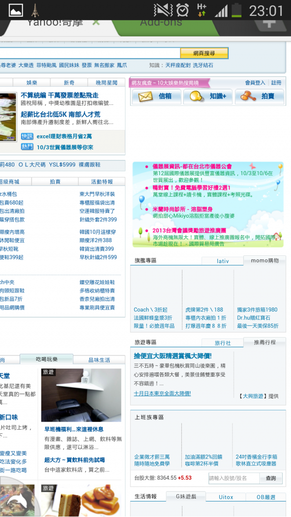
Task: Open 企業徵才薪三萬 link
Action: tap(152, 457)
